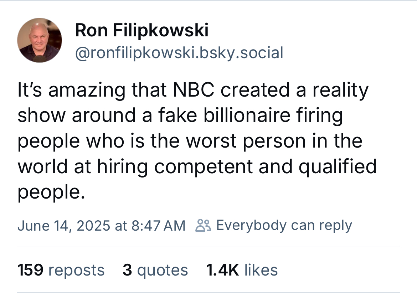
Task: Open the 'reposts' list label
Action: [76, 270]
